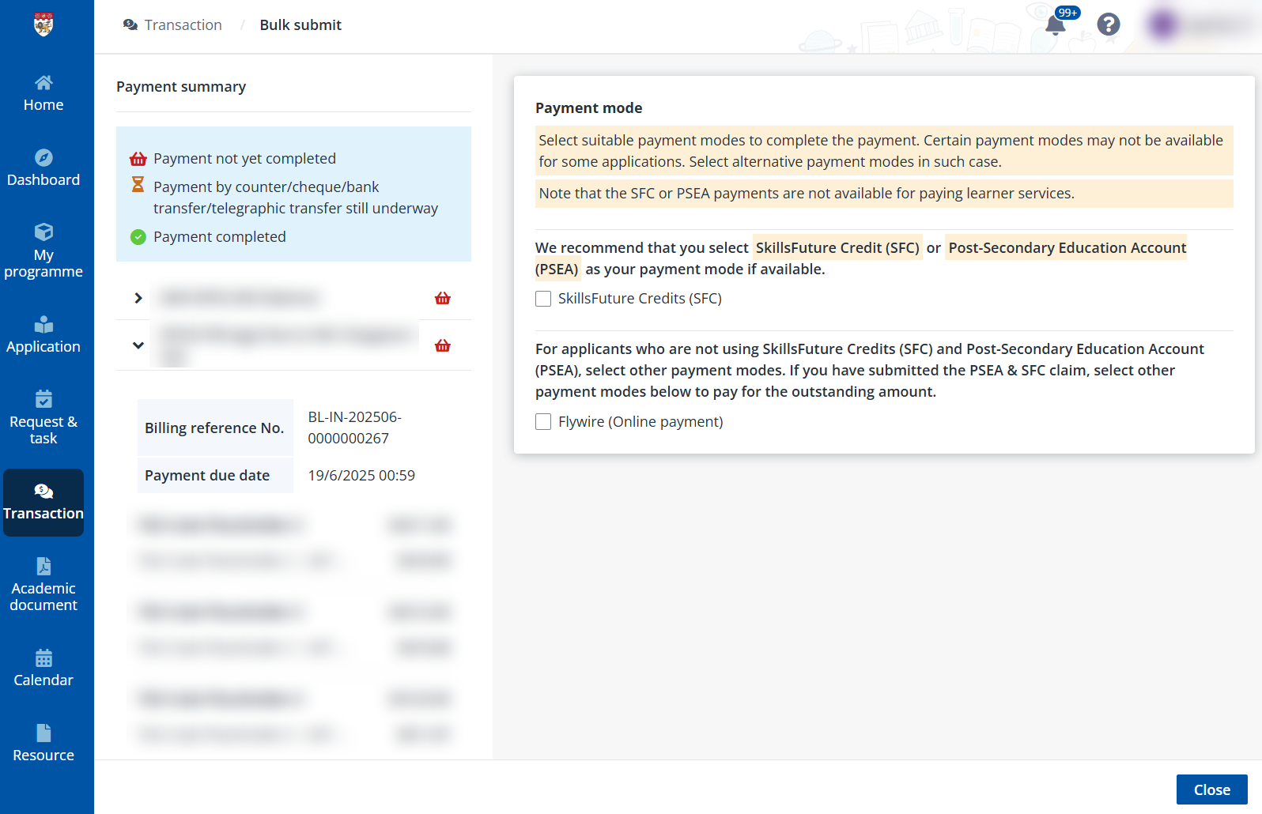Screen dimensions: 1262x814
Task: Open the Application sidebar item
Action: 43,336
